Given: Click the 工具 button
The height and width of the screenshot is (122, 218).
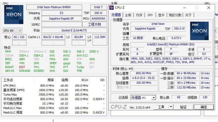Looking at the screenshot, I should point(161,107).
